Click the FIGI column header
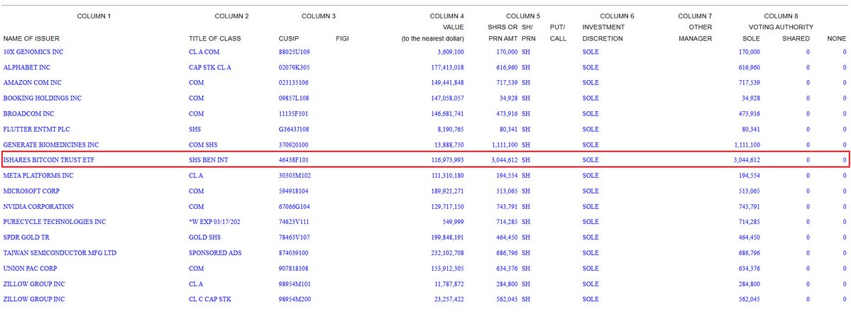Viewport: 851px width, 316px height. tap(342, 38)
